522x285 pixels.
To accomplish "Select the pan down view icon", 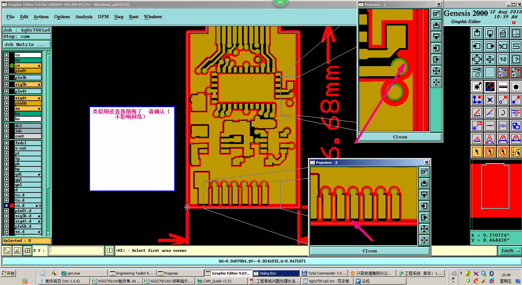I will click(x=490, y=33).
